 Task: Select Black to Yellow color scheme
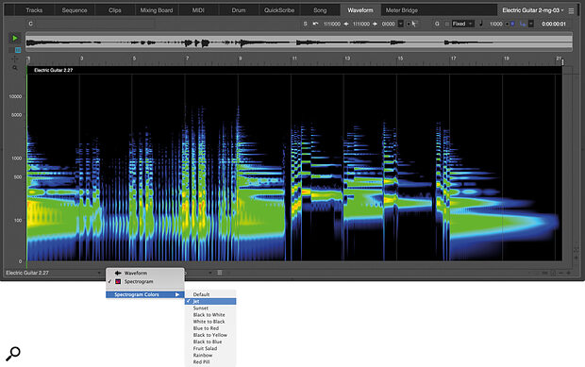click(210, 335)
